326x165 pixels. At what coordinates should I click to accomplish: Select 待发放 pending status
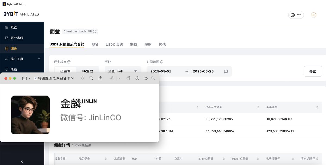[x=87, y=71]
